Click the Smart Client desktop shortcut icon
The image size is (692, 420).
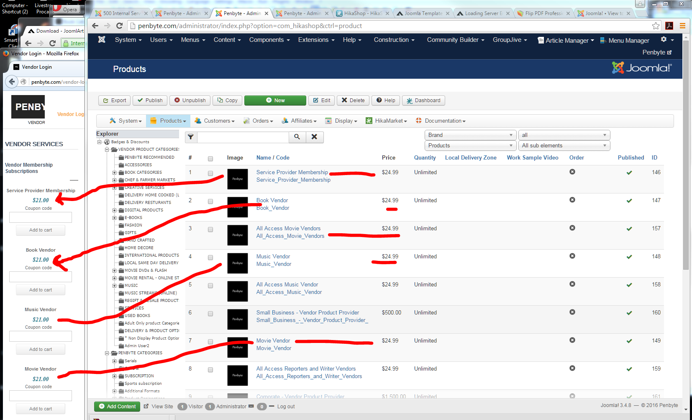pyautogui.click(x=13, y=31)
